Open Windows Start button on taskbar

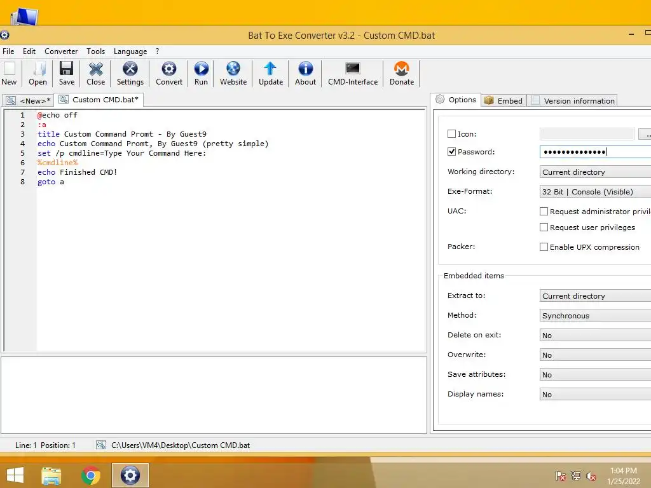click(x=15, y=475)
